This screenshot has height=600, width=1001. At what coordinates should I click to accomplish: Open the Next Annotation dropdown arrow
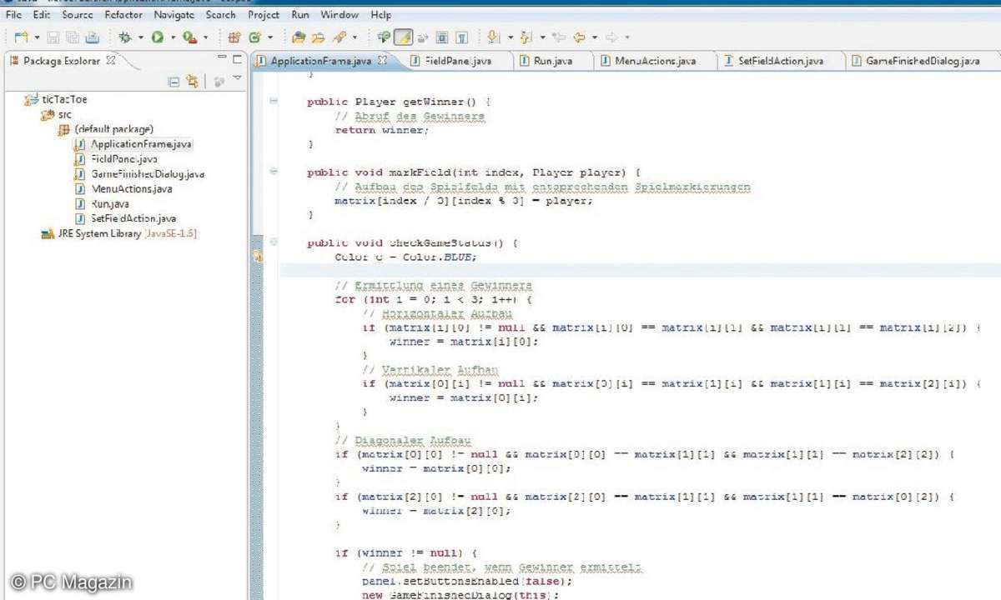[510, 37]
